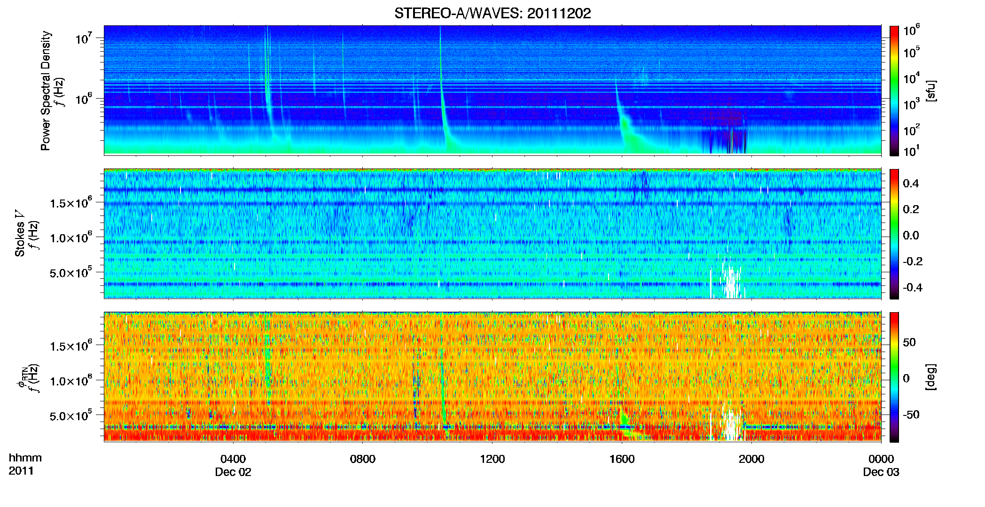
Task: Click the hhmm time format label
Action: (25, 458)
